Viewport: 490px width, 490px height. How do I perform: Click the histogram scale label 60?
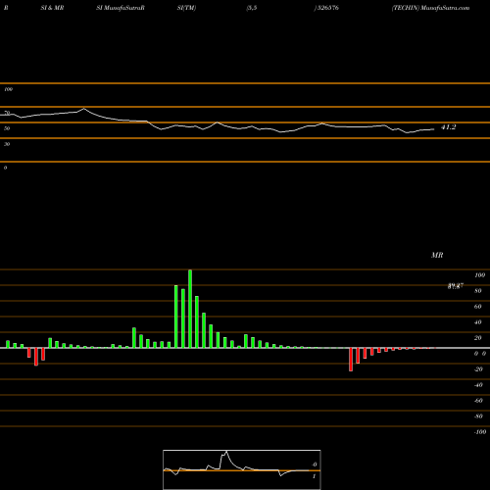click(x=477, y=307)
